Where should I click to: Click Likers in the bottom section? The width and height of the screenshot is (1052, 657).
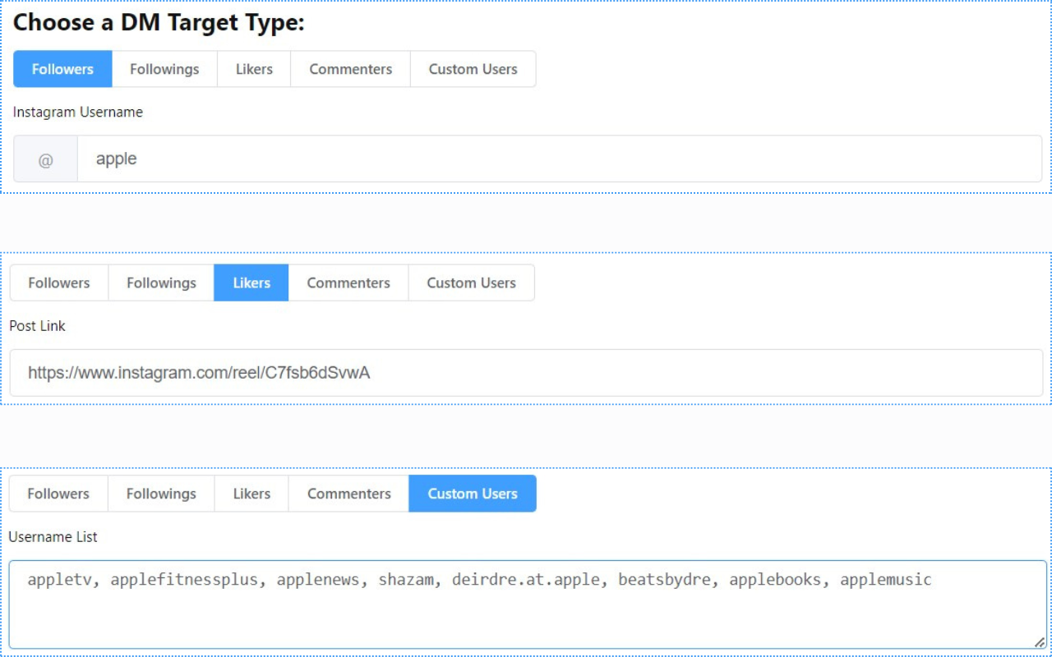click(x=251, y=494)
